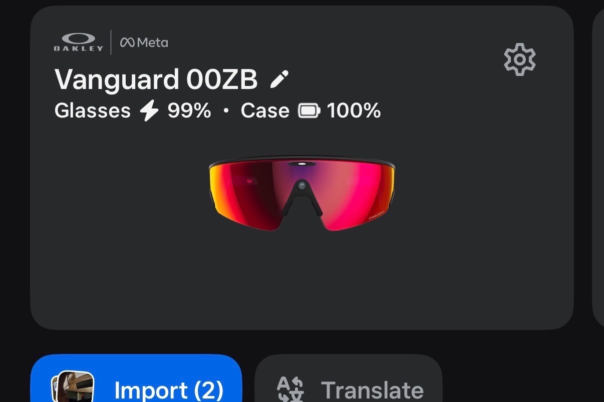Tap the Import (2) button label

tap(169, 390)
